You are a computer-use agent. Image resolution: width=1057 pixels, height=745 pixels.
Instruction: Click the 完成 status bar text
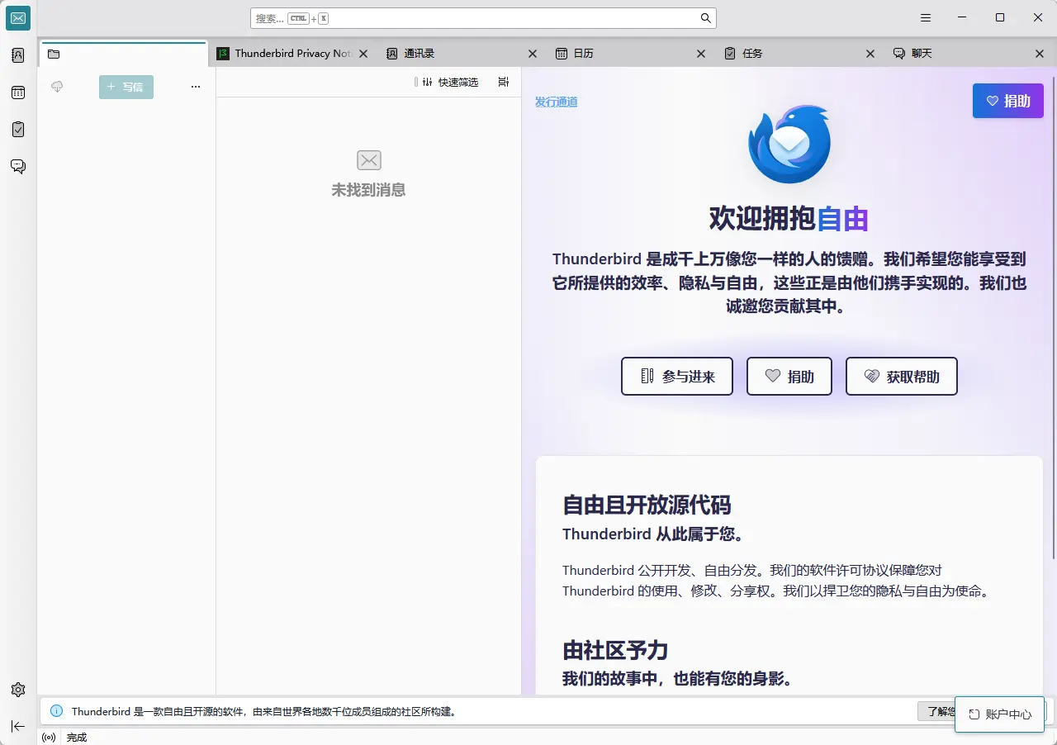point(77,737)
